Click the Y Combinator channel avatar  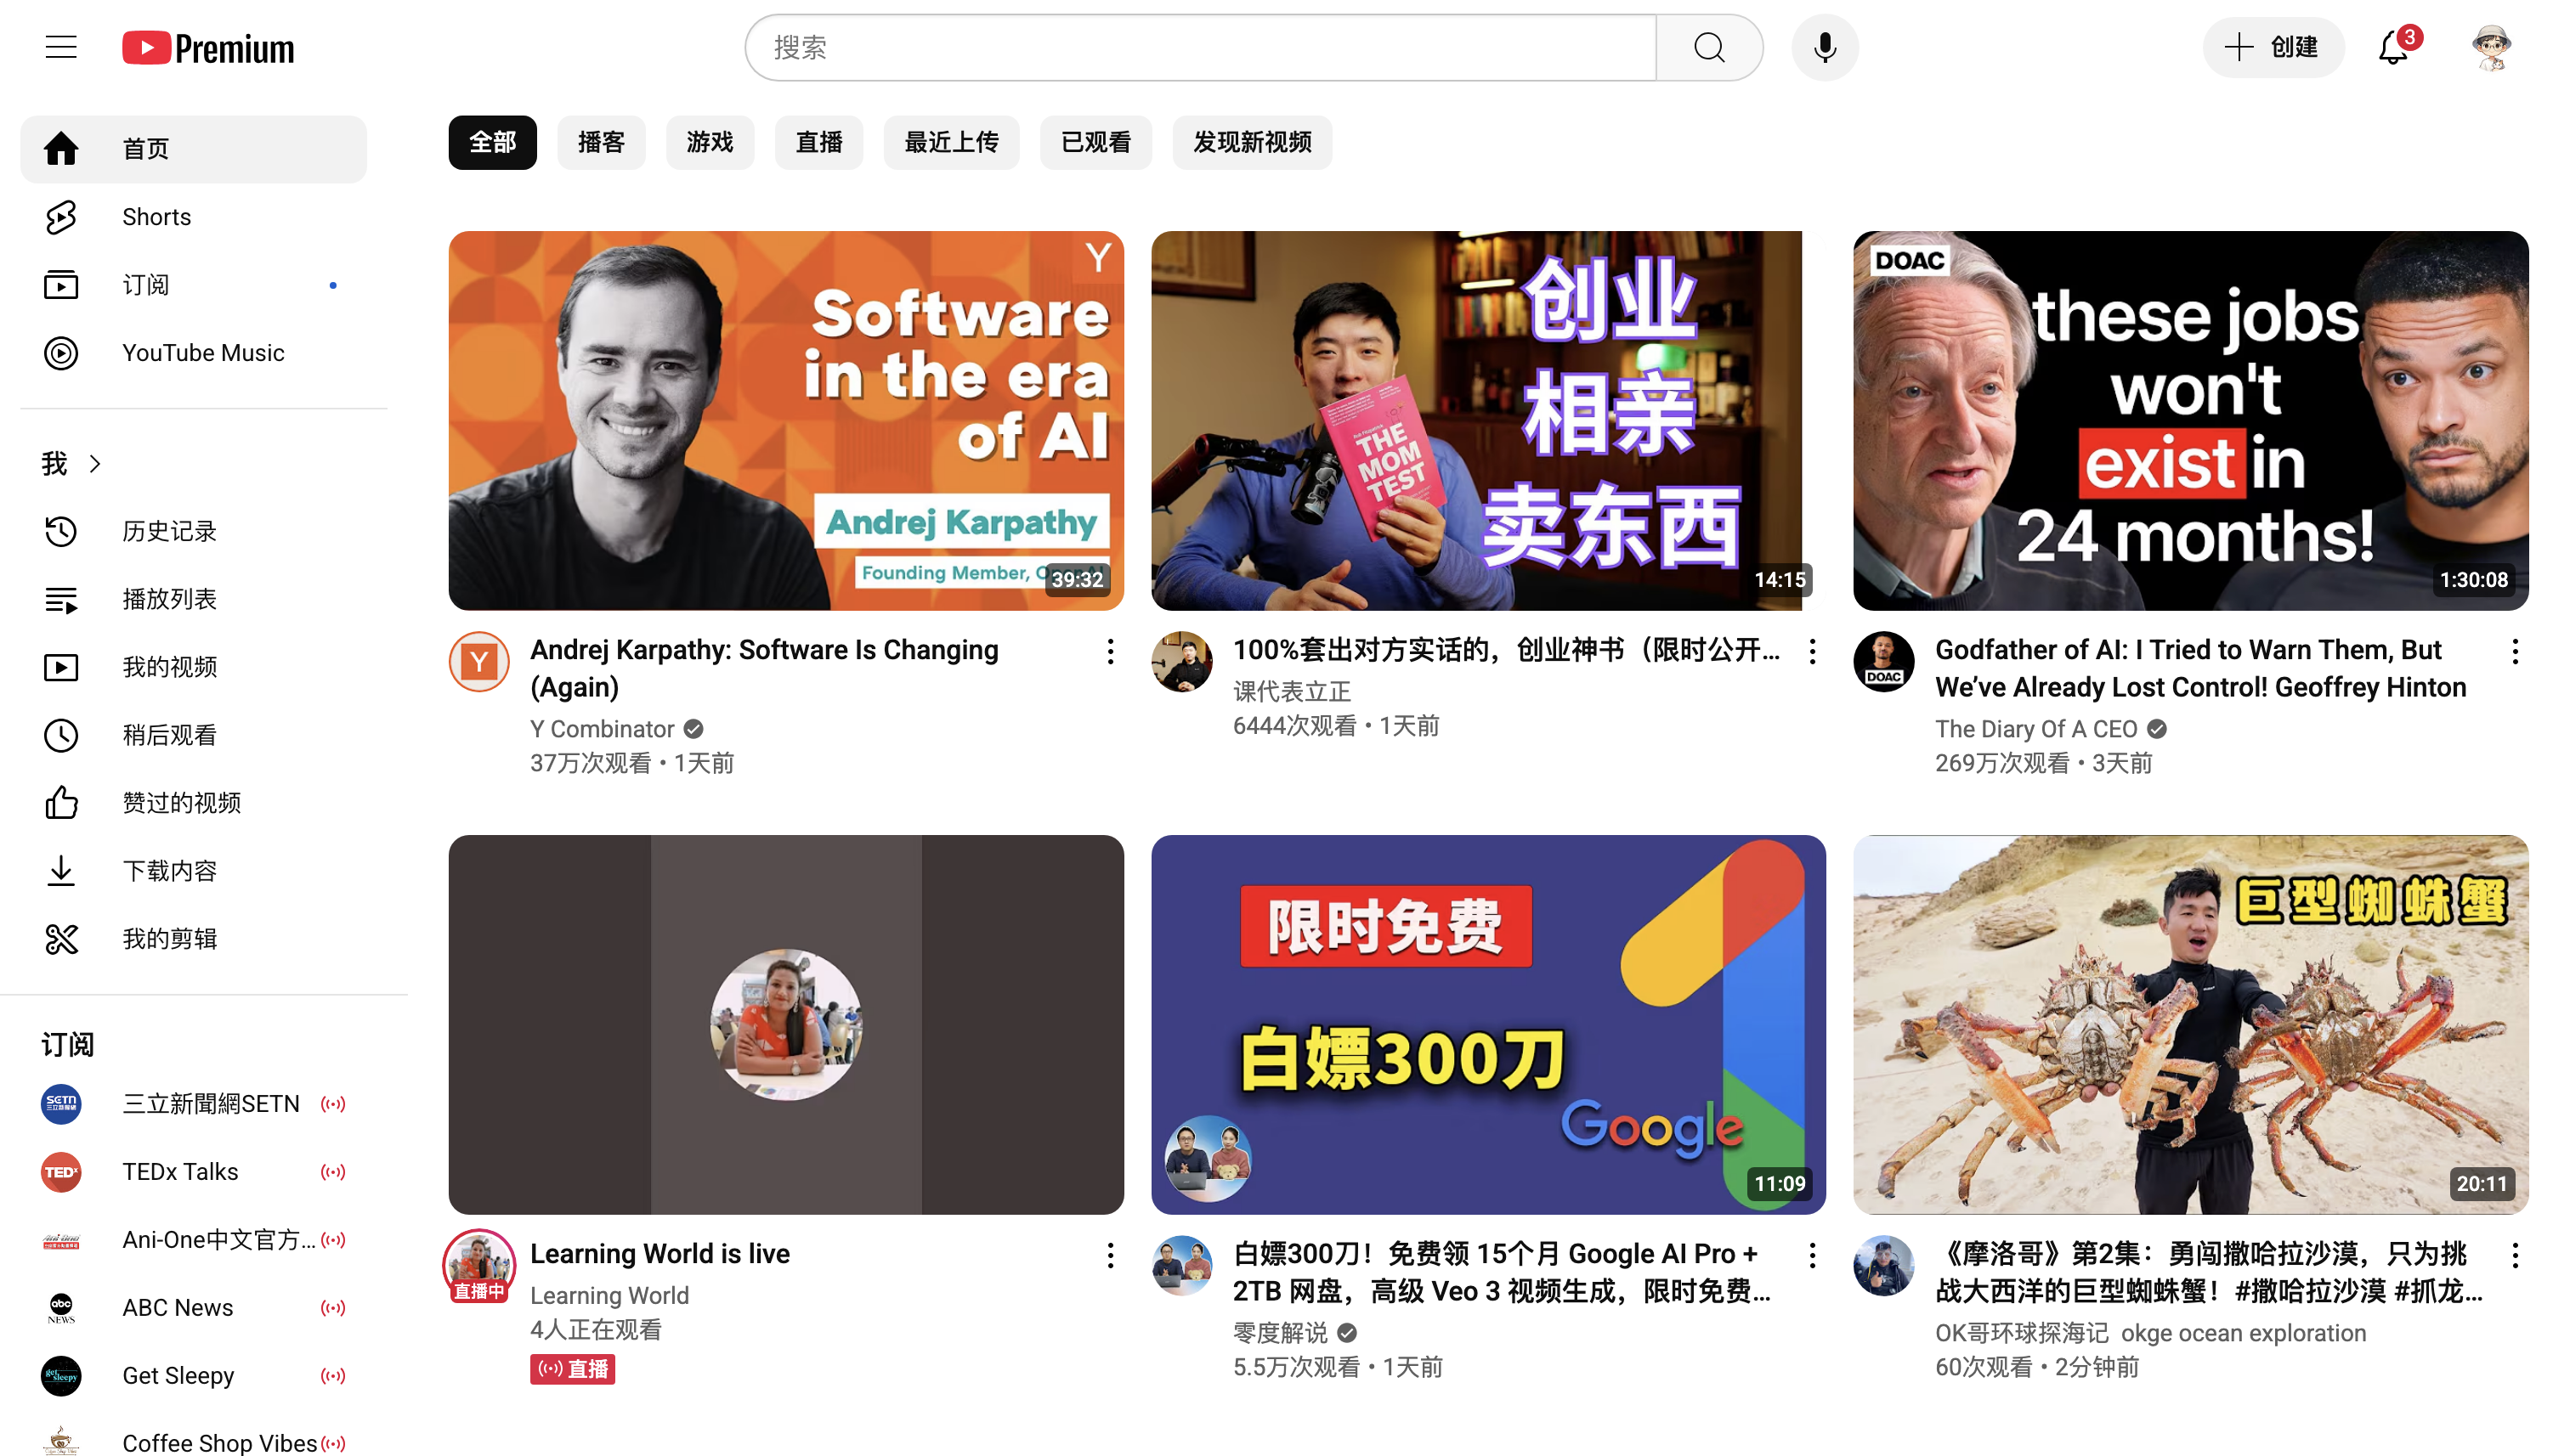pos(479,662)
